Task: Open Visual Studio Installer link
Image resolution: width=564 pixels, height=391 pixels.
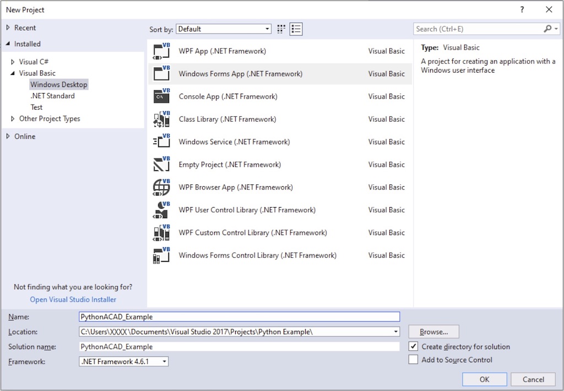Action: click(x=73, y=299)
